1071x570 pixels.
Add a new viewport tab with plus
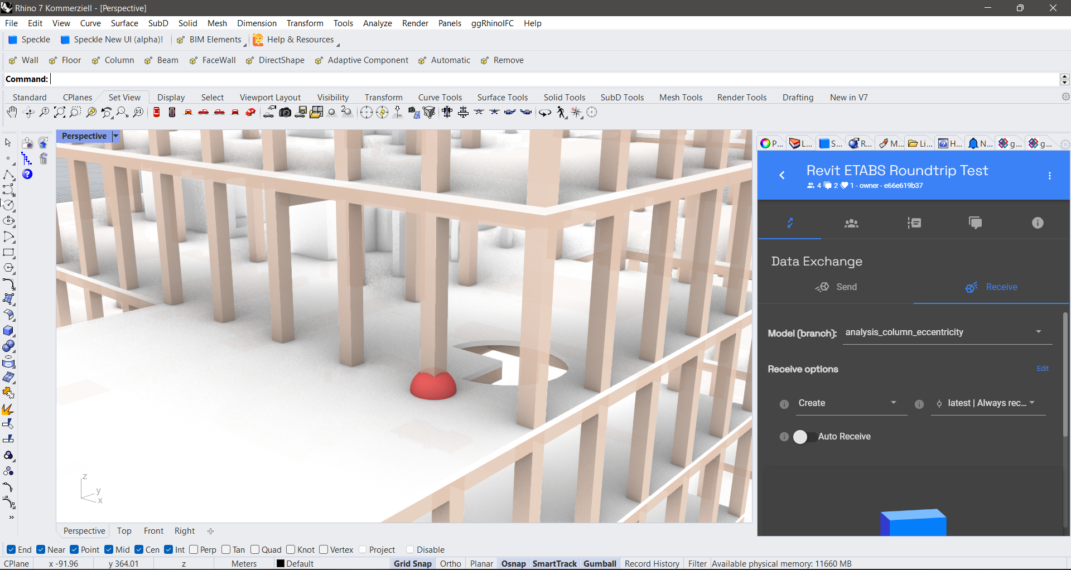(210, 531)
